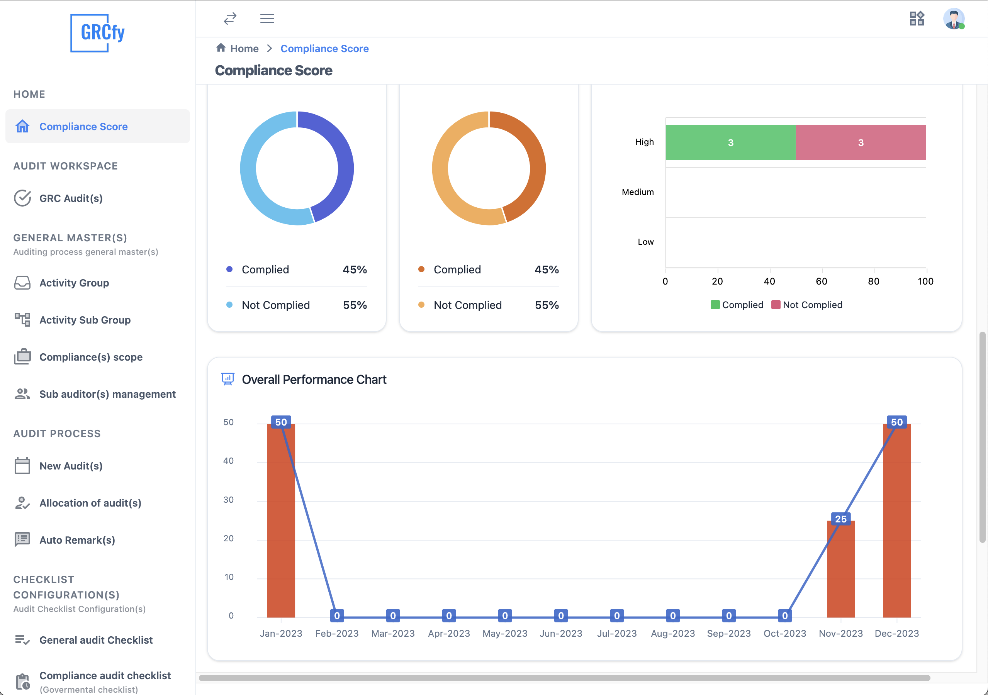Open the user profile avatar
Viewport: 988px width, 695px height.
pos(954,19)
